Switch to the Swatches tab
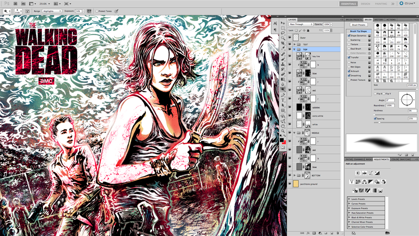 (x=405, y=159)
